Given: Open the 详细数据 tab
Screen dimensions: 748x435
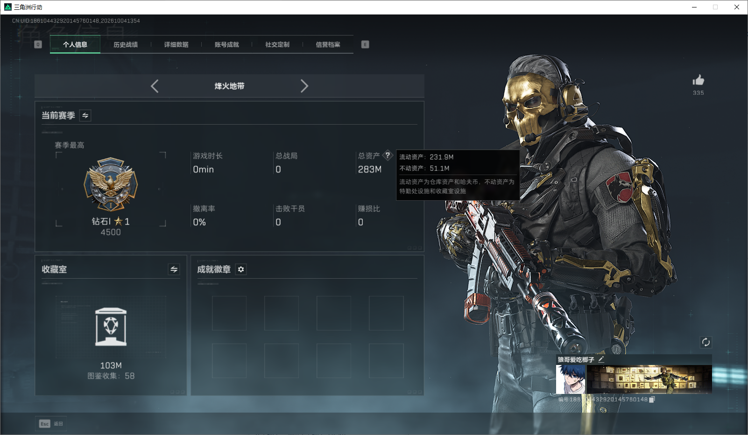Looking at the screenshot, I should (176, 45).
